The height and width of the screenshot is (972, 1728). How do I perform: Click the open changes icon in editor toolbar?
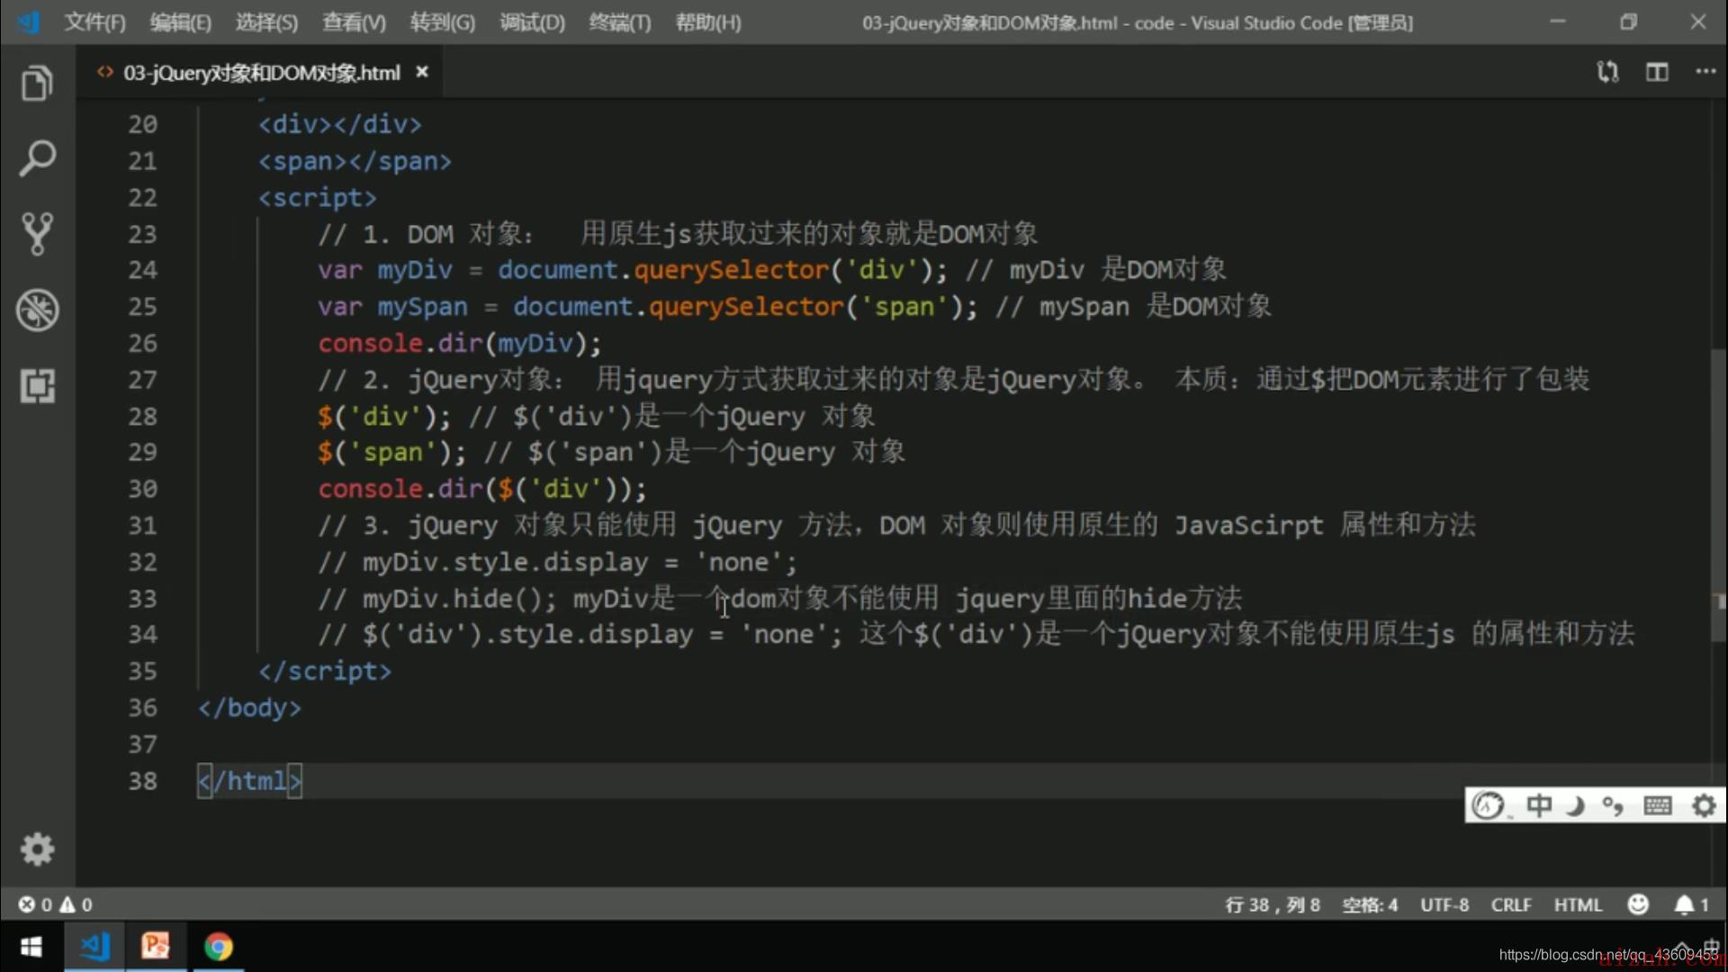(x=1607, y=72)
